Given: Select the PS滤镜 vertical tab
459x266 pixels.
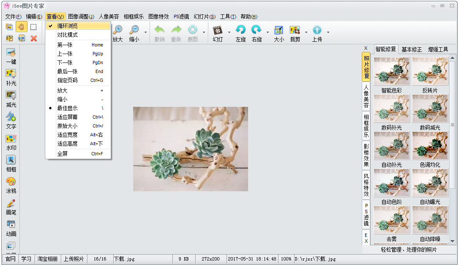Looking at the screenshot, I should pos(366,214).
